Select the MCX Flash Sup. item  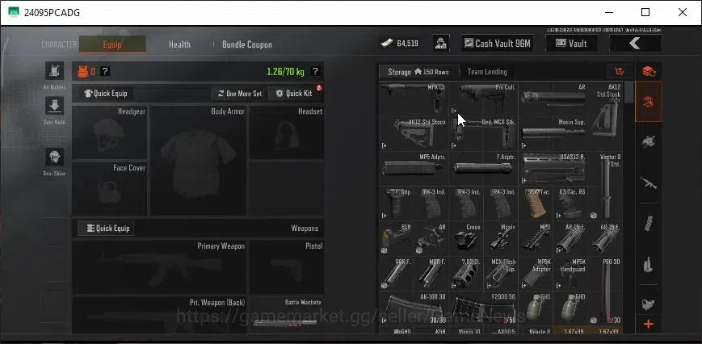coord(502,274)
